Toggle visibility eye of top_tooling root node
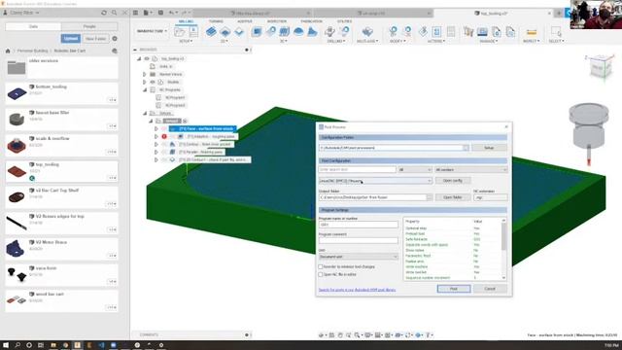Image resolution: width=622 pixels, height=350 pixels. tap(147, 58)
